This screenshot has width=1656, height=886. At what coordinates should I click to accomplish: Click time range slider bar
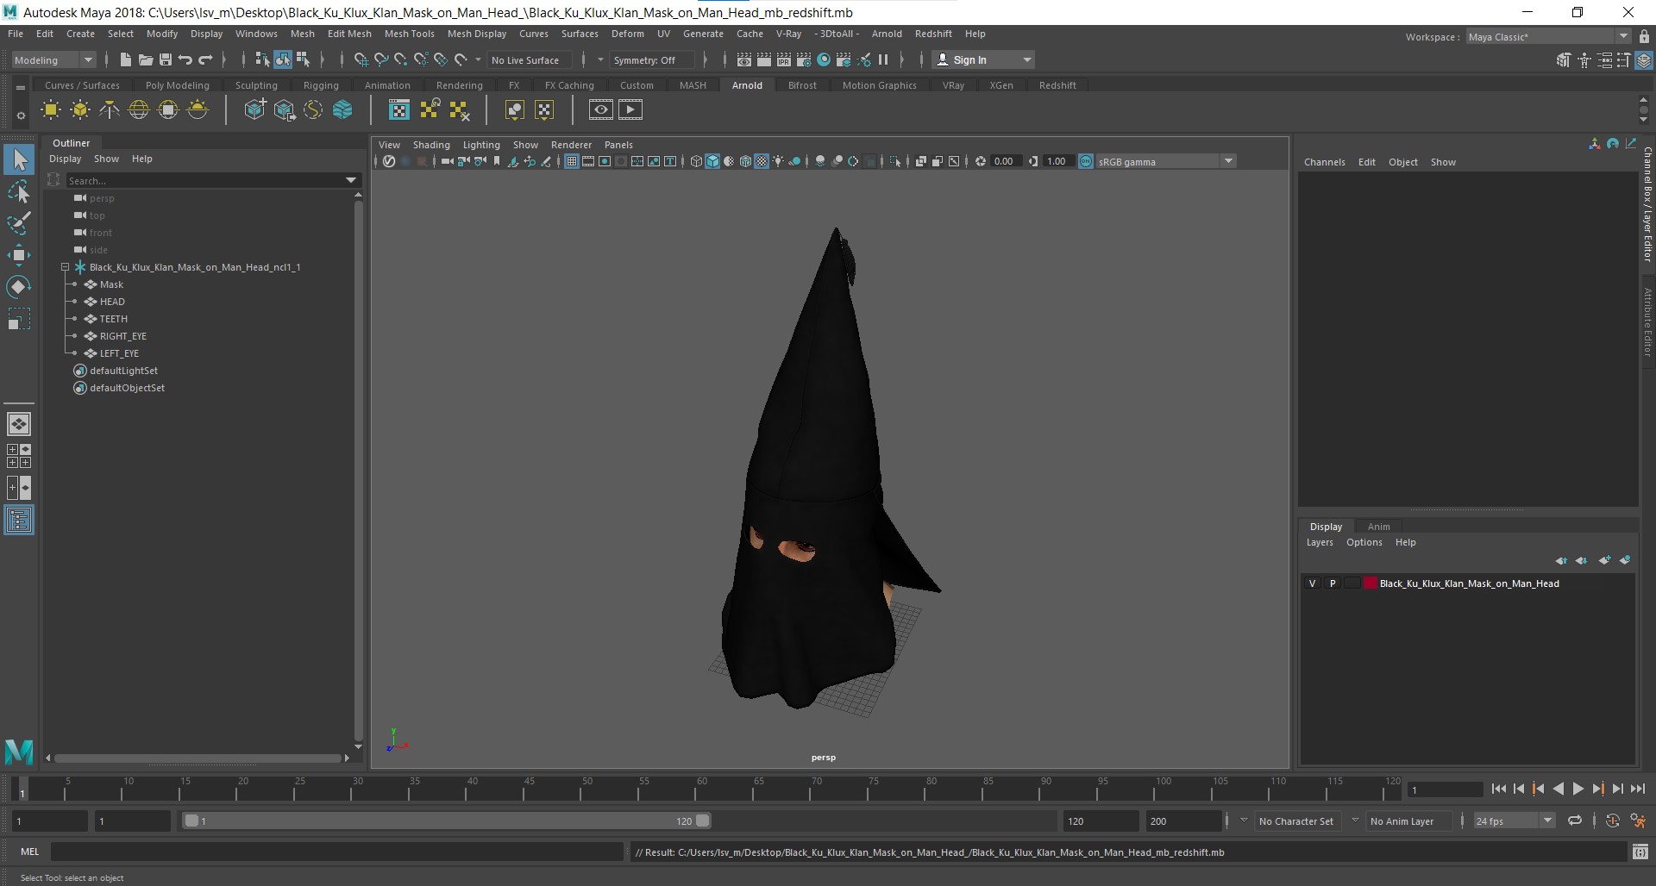tap(447, 820)
